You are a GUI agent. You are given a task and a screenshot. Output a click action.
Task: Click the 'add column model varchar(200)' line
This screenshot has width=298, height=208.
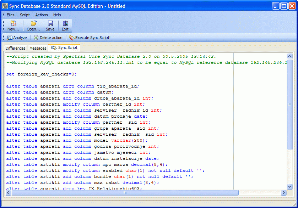click(x=77, y=141)
